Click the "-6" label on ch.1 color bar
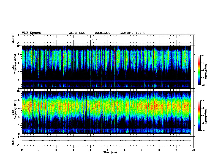218x168 pixels. [203, 55]
